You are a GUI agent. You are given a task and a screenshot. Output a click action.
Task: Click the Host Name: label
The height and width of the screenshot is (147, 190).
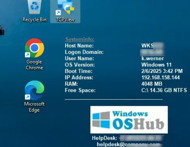[79, 46]
